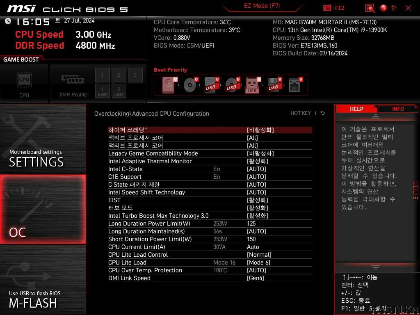Screen dimensions: 420x315
Task: Click the Overclocking\Advanced CPU Configuration breadcrumb
Action: tap(152, 114)
